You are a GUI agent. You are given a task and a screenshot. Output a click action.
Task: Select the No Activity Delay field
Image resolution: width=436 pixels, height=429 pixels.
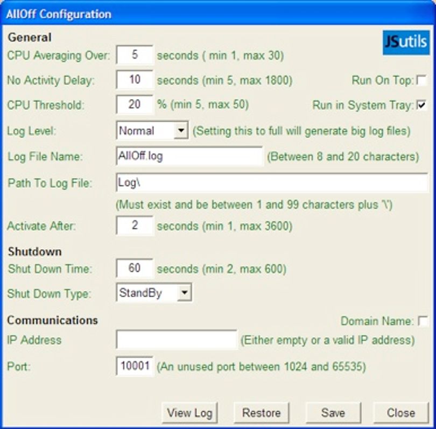click(x=135, y=80)
